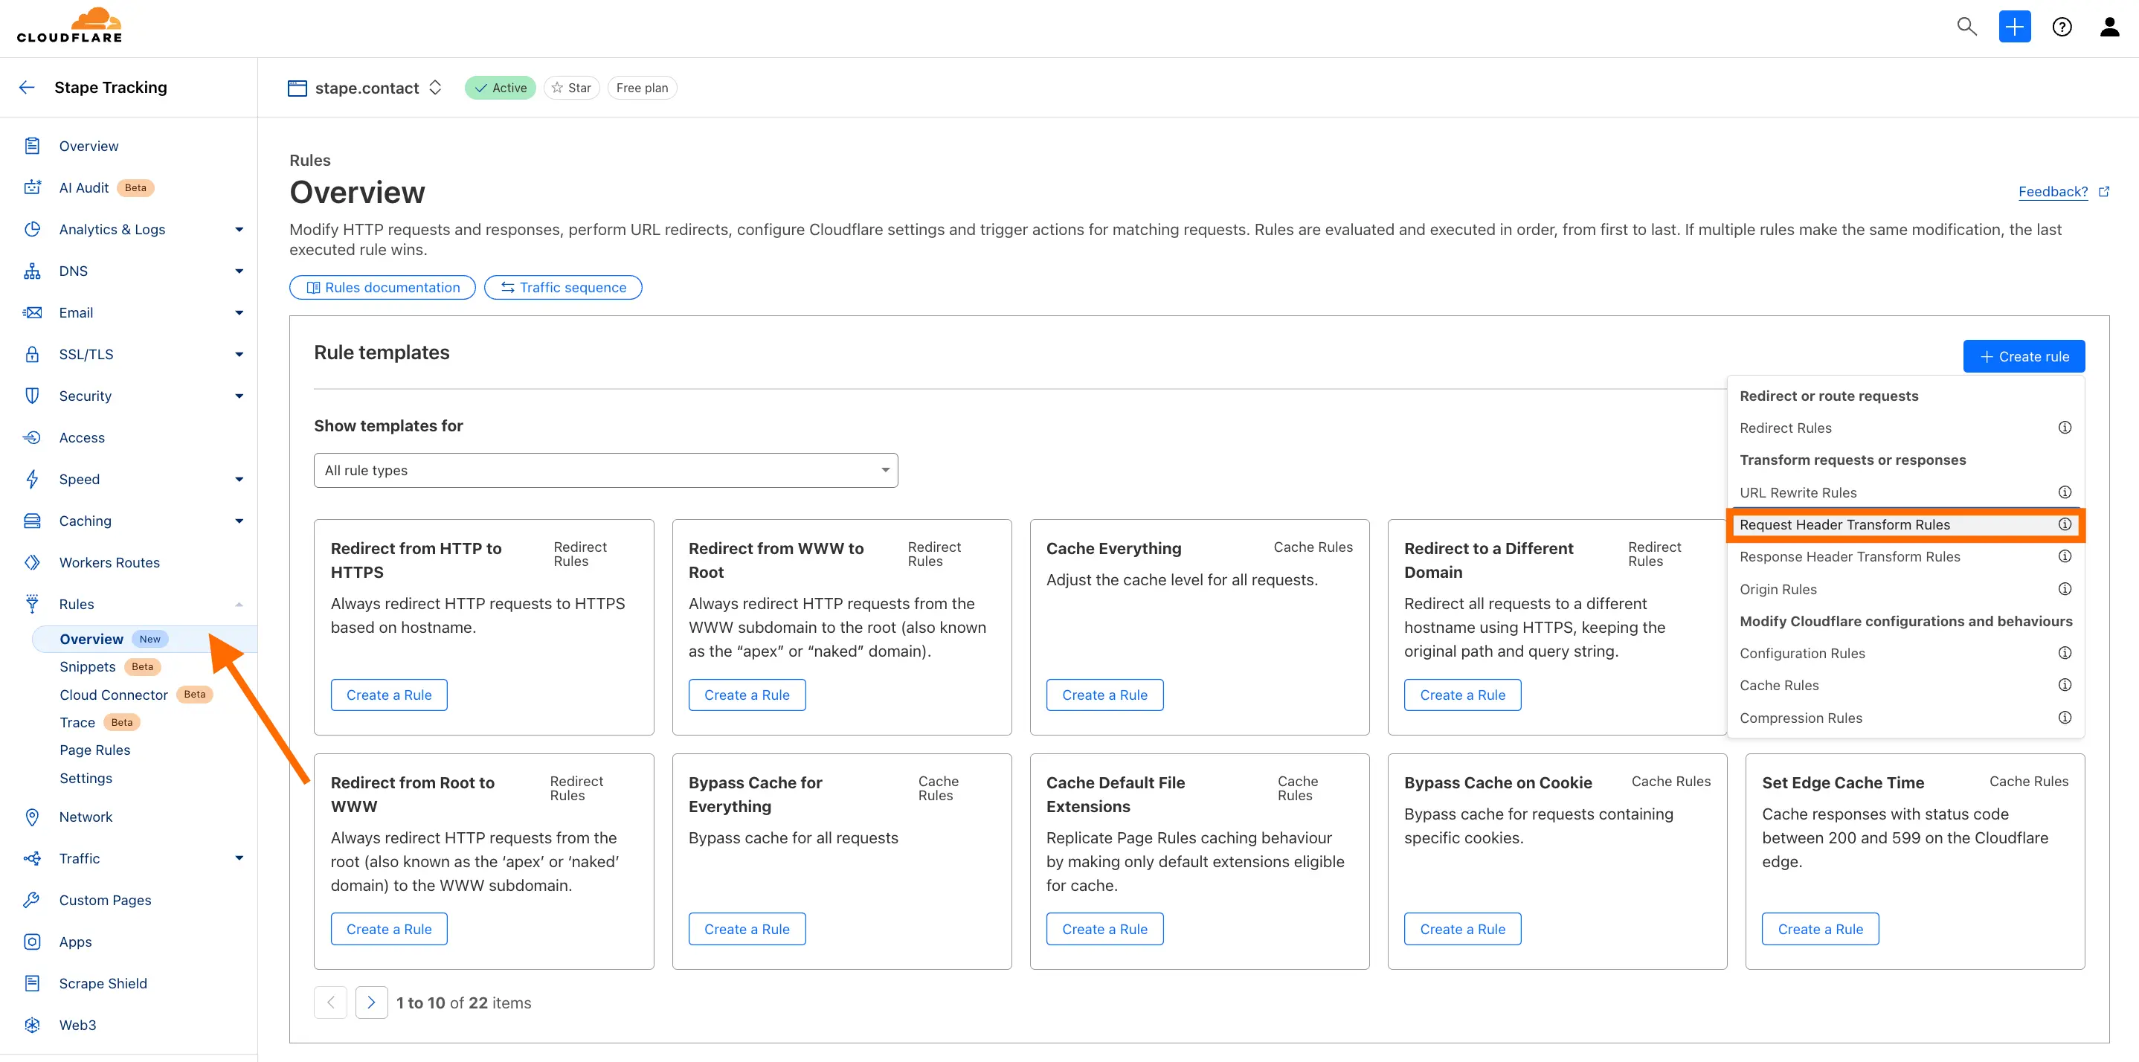Open the Feedback link
The height and width of the screenshot is (1062, 2139).
[2053, 192]
